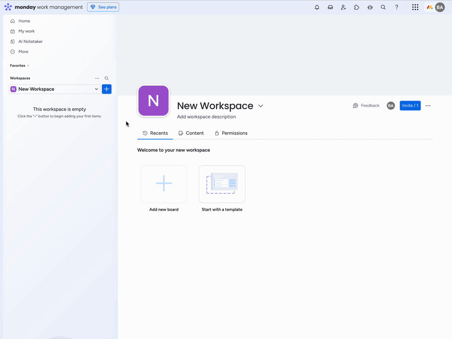
Task: Open Workspaces three-dot options menu
Action: click(x=97, y=79)
